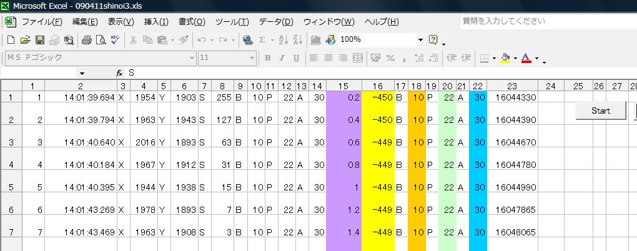Select cell with value 16044330
The height and width of the screenshot is (251, 637).
tap(512, 97)
